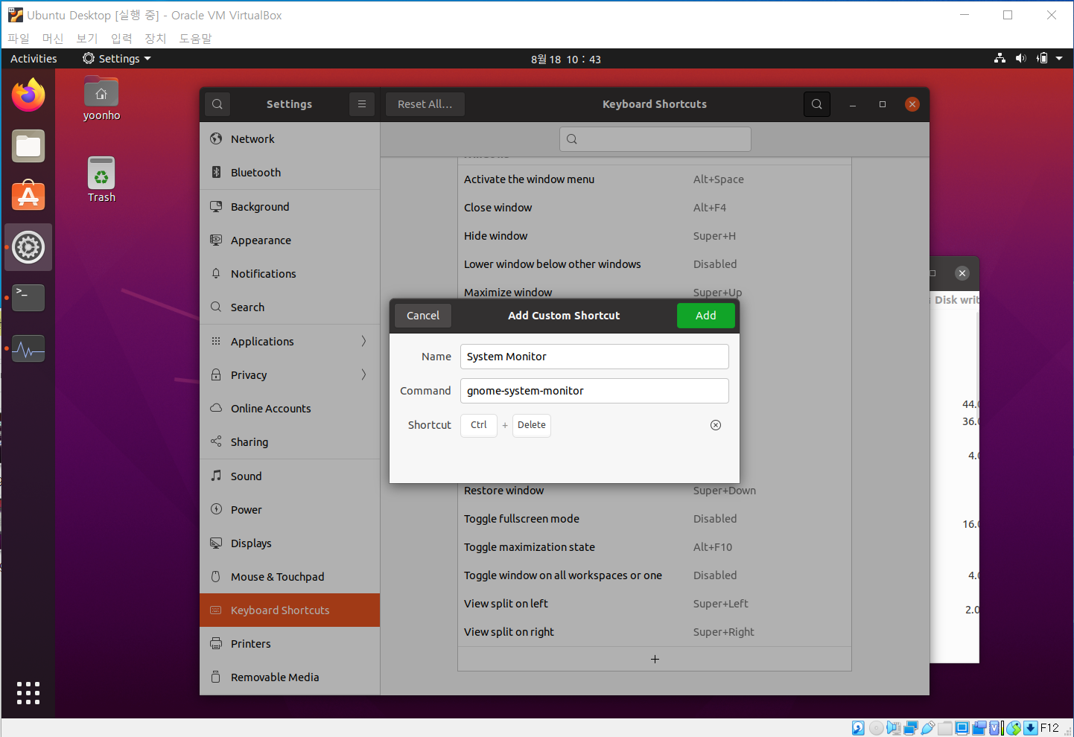Open the yoonho home folder icon

101,99
